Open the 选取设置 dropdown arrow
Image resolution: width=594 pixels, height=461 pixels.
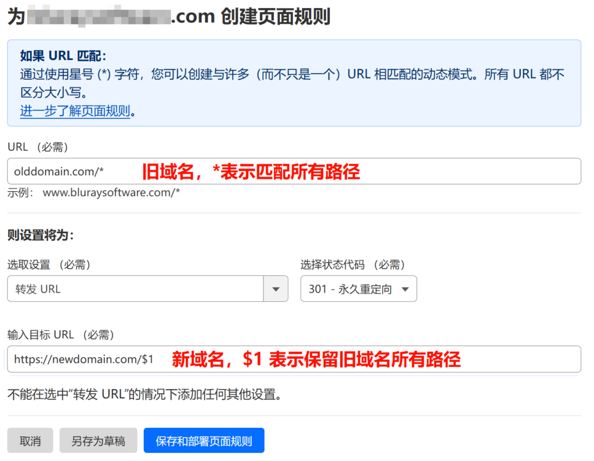click(276, 289)
